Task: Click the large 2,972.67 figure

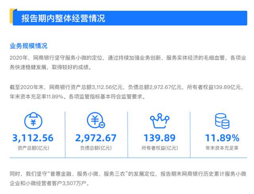Action: tap(96, 138)
